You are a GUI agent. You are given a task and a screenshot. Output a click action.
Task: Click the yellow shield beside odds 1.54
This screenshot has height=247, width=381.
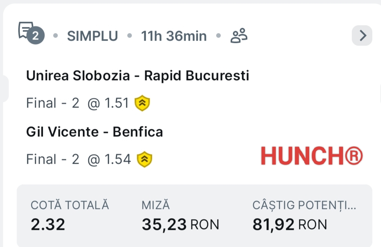[x=144, y=159]
